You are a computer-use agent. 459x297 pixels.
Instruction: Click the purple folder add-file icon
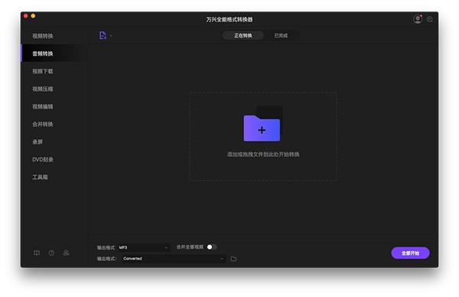tap(262, 128)
